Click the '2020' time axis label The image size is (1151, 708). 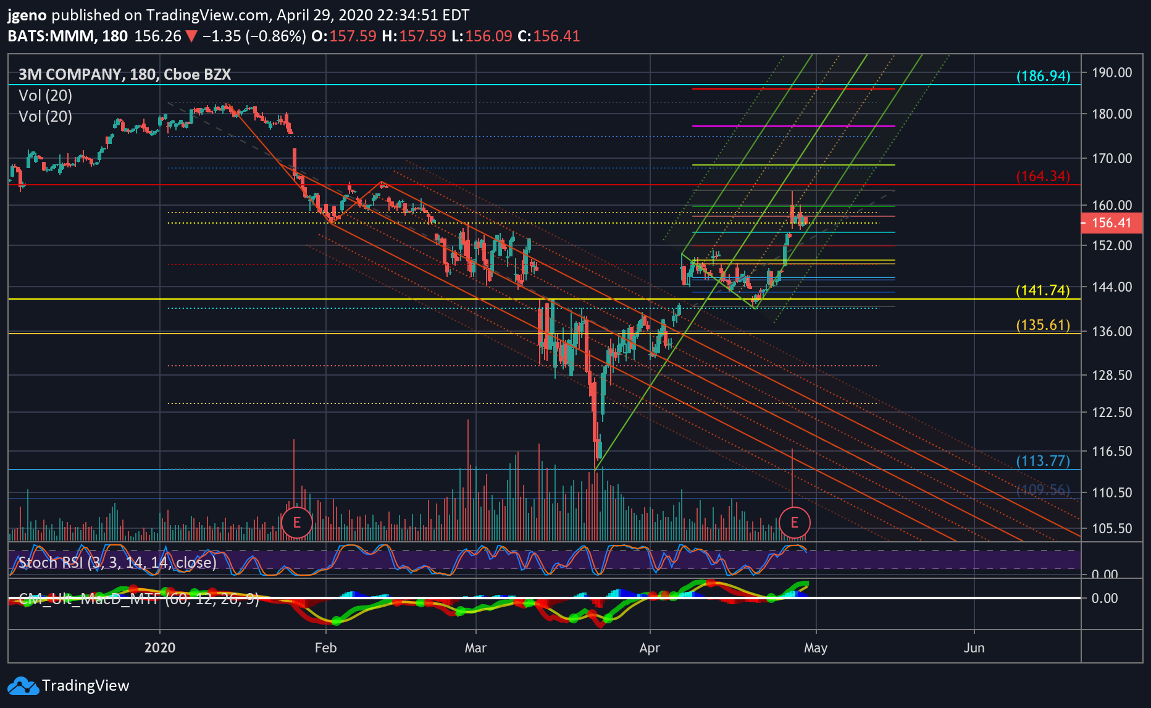coord(160,647)
